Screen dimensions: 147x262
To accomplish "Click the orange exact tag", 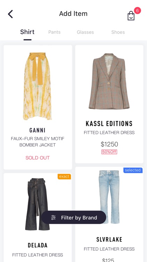I will click(x=64, y=177).
